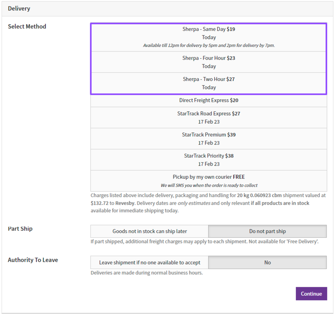
Task: Choose Do not part ship
Action: click(x=267, y=231)
